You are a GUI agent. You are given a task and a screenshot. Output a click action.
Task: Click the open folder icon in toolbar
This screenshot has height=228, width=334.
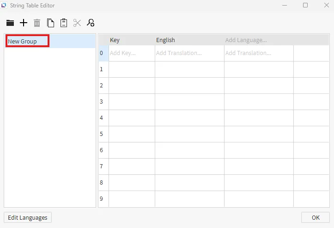[10, 23]
